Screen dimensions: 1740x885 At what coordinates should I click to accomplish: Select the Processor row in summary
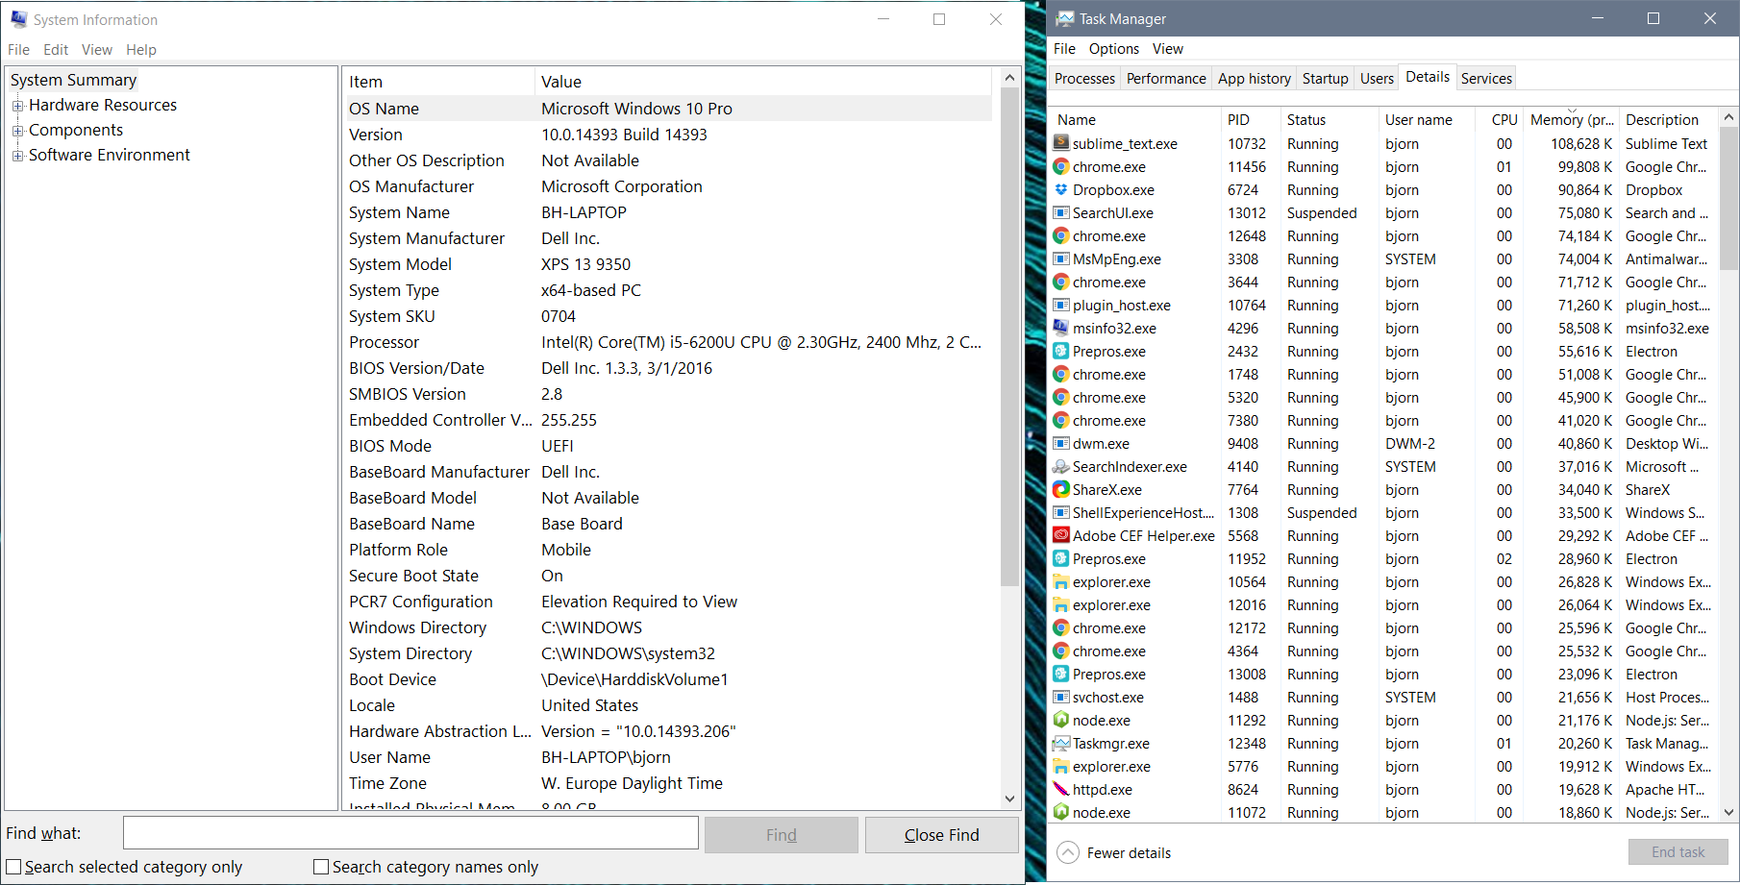tap(668, 342)
